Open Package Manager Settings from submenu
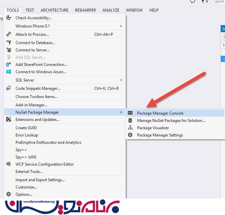The height and width of the screenshot is (215, 225). click(x=175, y=135)
